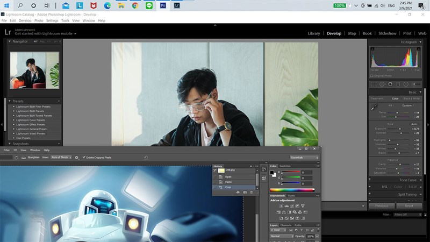Open Google Chrome from taskbar
430x242 pixels.
coord(135,5)
